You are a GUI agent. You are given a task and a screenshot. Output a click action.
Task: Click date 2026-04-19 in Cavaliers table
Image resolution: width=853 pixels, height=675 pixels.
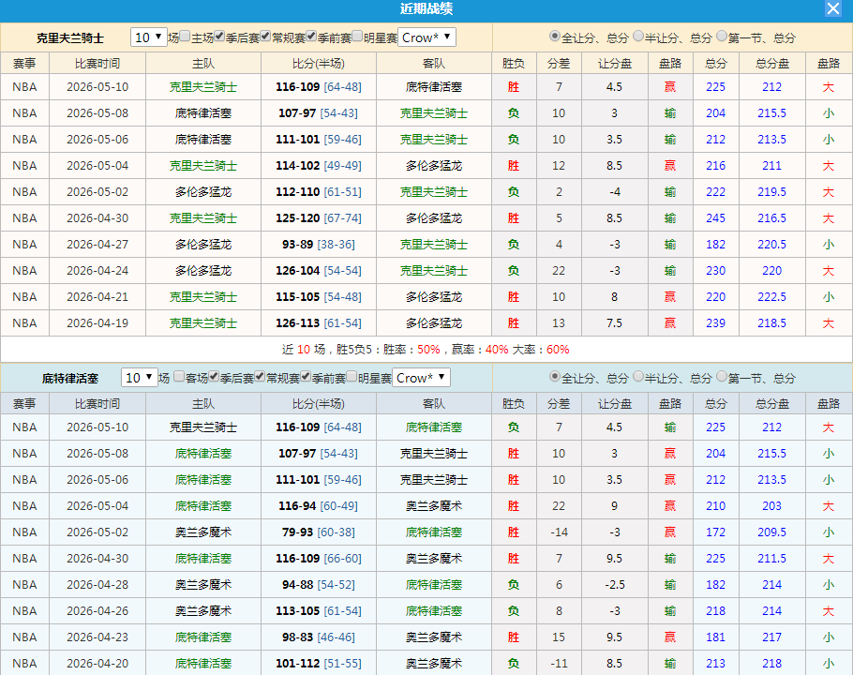click(x=97, y=323)
